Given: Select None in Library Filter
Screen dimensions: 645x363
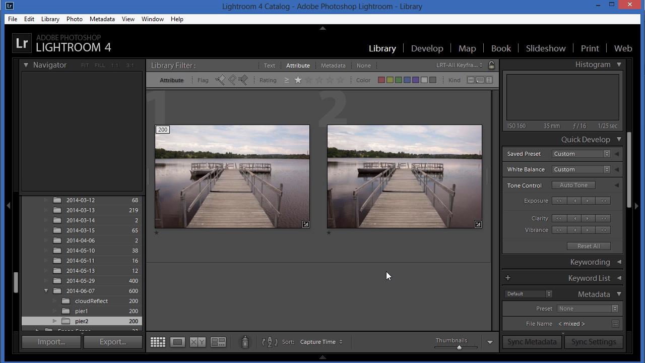Looking at the screenshot, I should [363, 66].
